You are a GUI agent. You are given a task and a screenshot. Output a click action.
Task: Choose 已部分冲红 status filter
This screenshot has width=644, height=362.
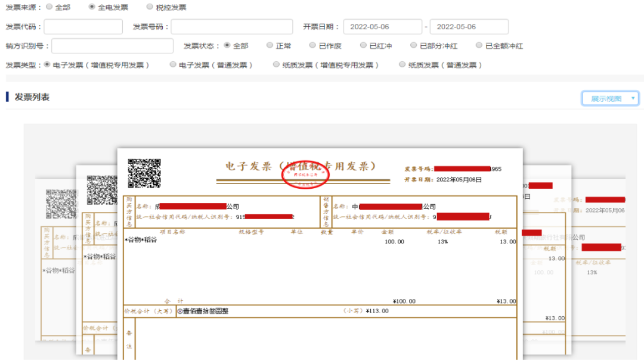pyautogui.click(x=414, y=45)
